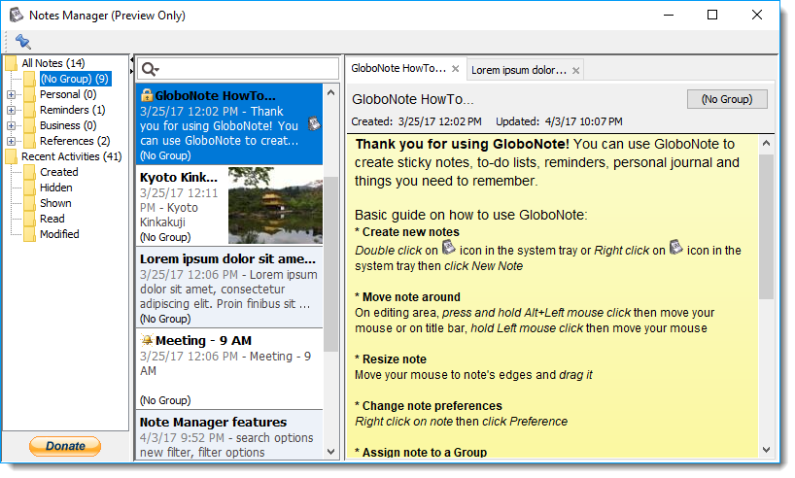Click the All Notes folder icon
The image size is (795, 478).
11,63
